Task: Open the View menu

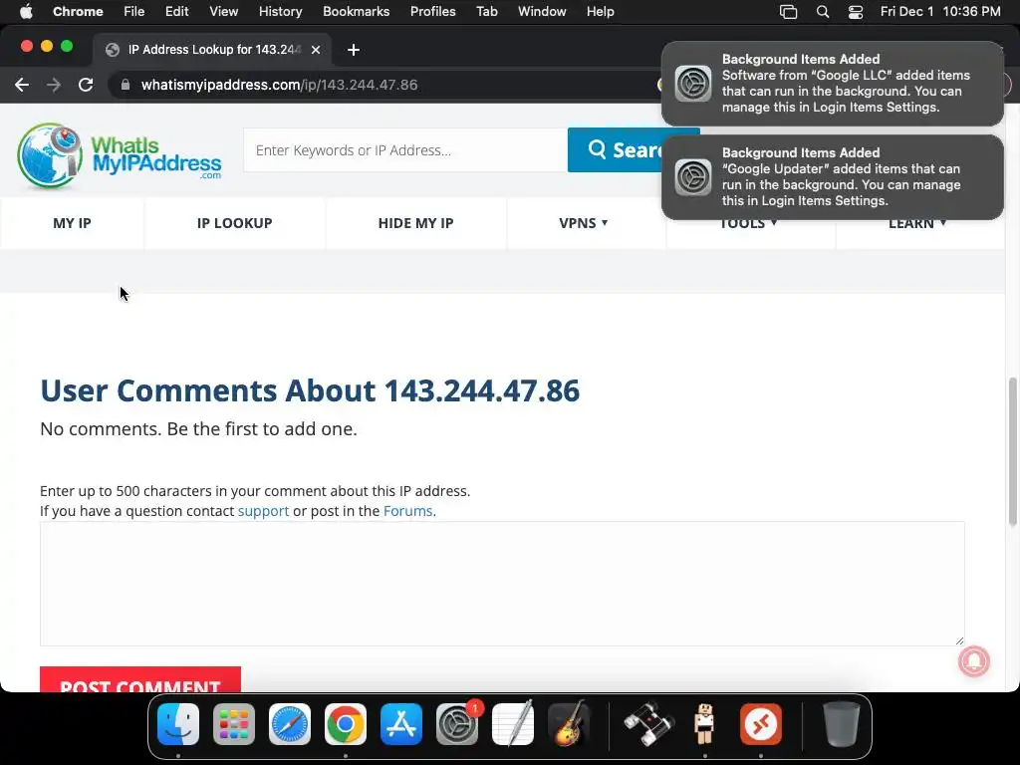Action: pos(223,12)
